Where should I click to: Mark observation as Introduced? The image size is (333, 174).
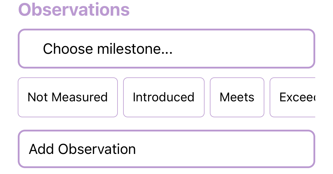point(164,97)
